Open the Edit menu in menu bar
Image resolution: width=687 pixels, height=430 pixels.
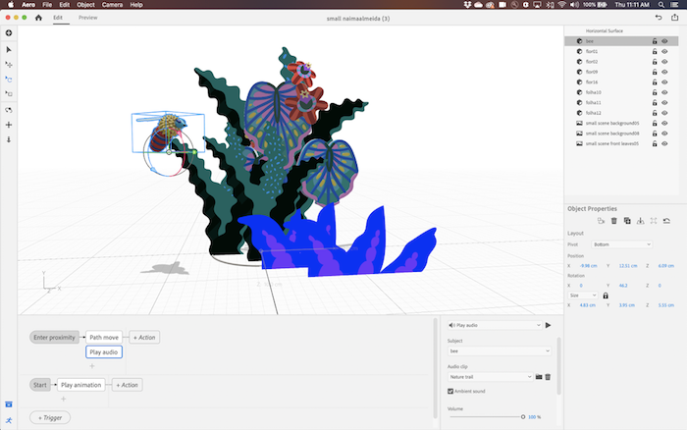point(65,5)
